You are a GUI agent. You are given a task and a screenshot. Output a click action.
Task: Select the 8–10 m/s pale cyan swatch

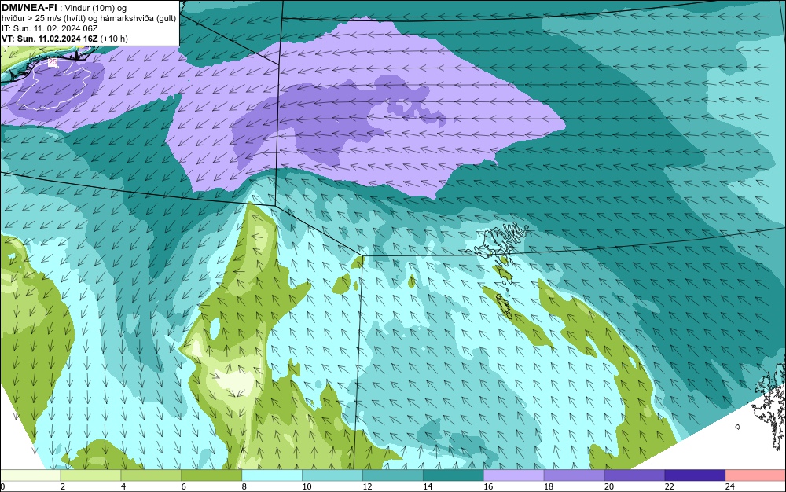click(x=272, y=475)
